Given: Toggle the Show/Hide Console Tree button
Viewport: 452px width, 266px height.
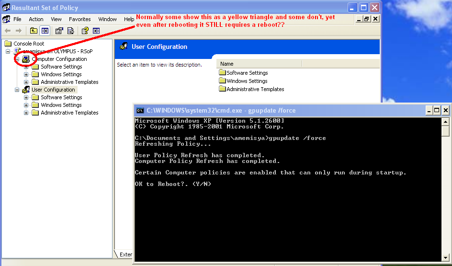Looking at the screenshot, I should click(45, 31).
